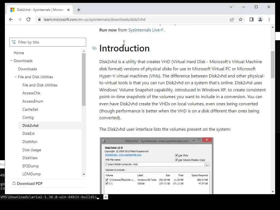280x210 pixels.
Task: Bookmark this page with the star icon
Action: pyautogui.click(x=241, y=19)
